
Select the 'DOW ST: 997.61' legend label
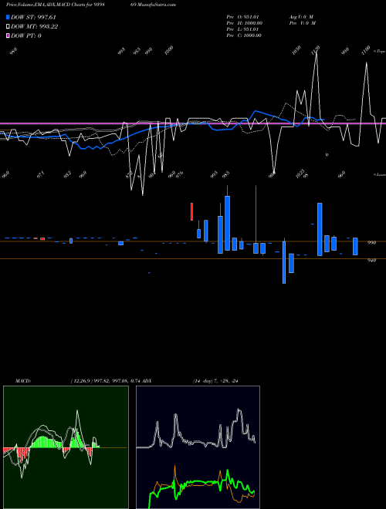[x=33, y=17]
